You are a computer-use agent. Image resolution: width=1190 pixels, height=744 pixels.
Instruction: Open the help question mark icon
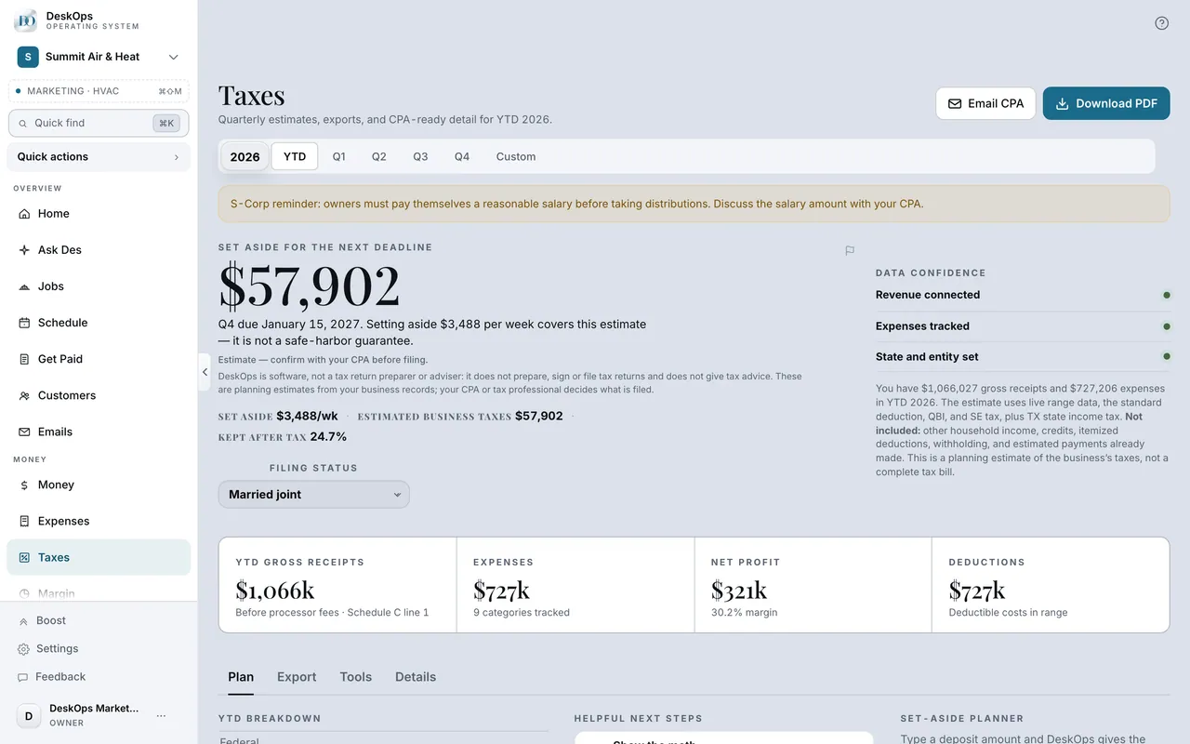(1161, 23)
